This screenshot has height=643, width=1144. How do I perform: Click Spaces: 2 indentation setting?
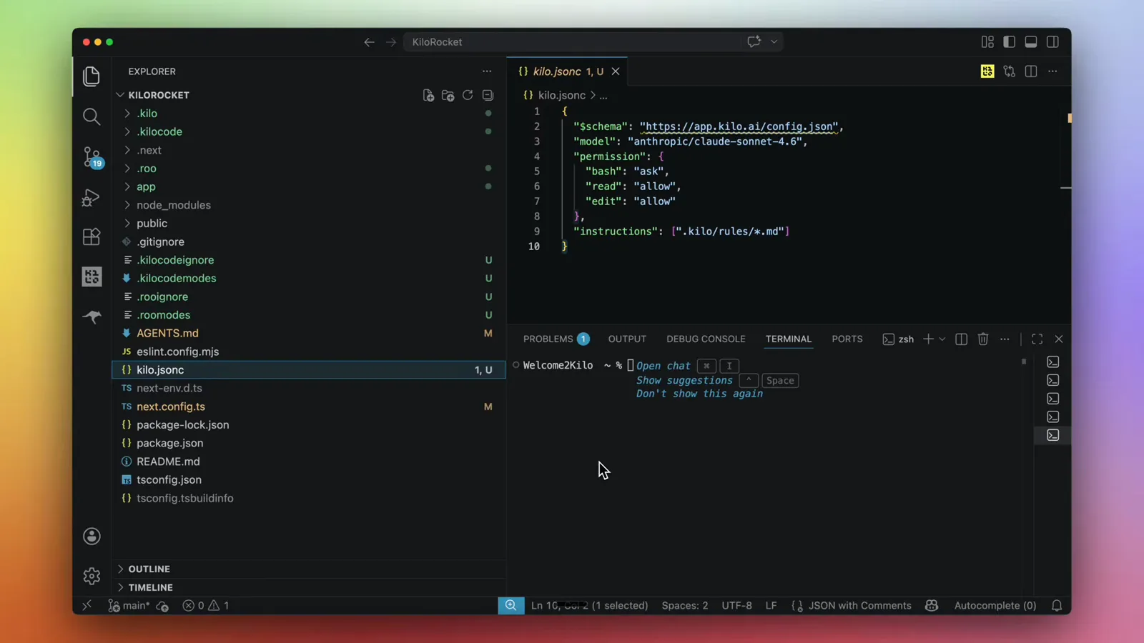tap(685, 606)
